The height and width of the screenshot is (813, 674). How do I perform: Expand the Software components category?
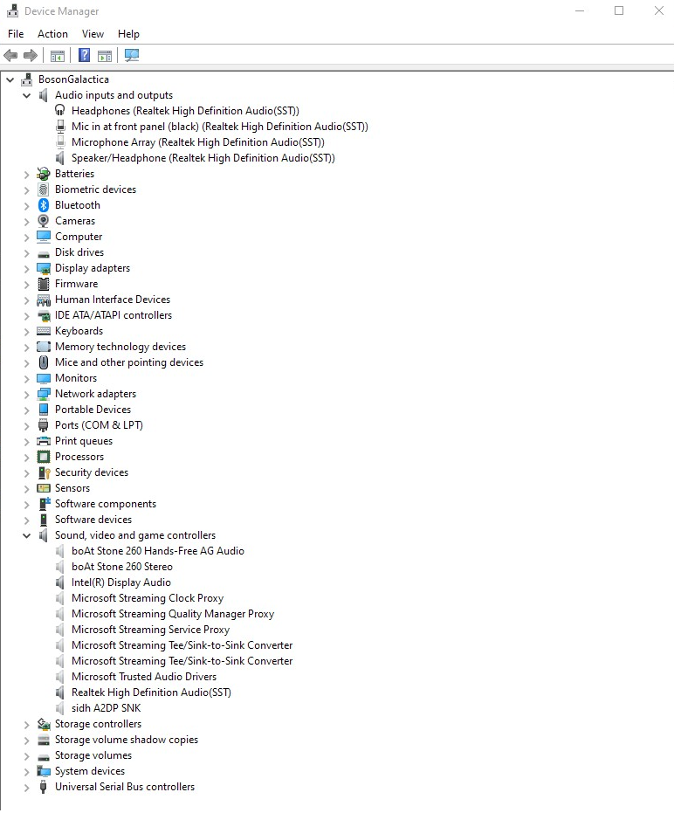(26, 505)
